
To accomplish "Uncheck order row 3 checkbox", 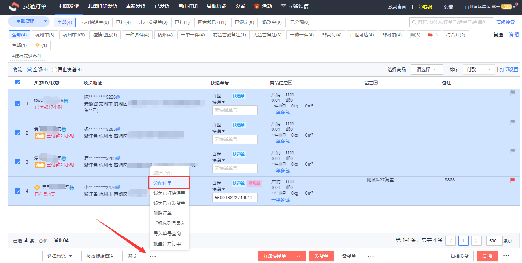I will click(x=18, y=162).
